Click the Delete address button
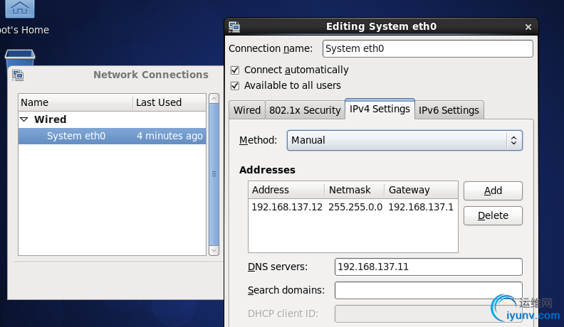 click(x=493, y=215)
